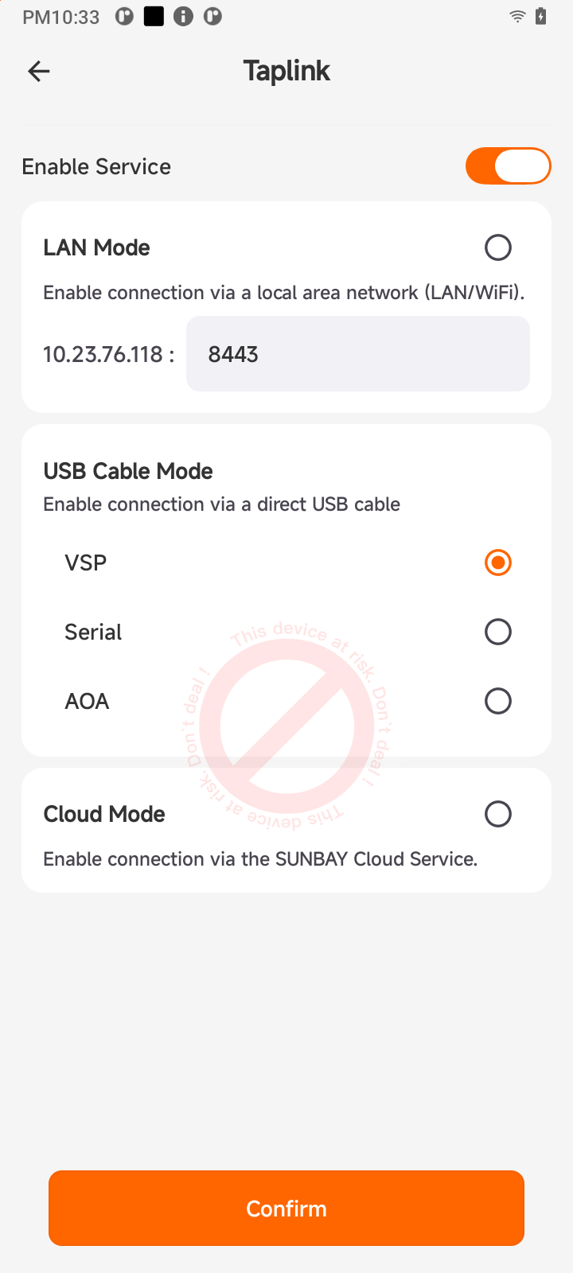
Task: Tap the Taplink page title
Action: tap(286, 71)
